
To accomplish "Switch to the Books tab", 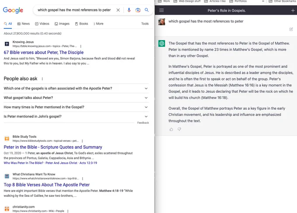I will [x=81, y=24].
